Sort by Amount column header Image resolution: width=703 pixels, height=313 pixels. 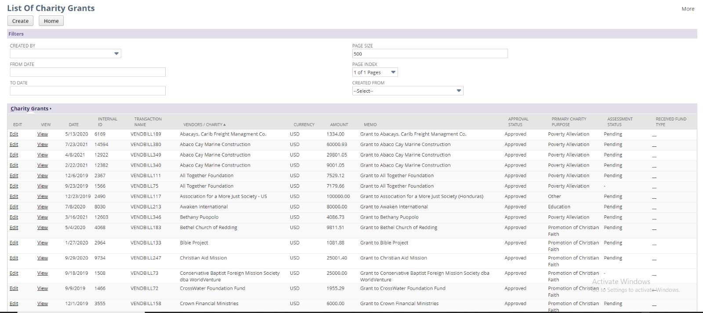(x=339, y=125)
